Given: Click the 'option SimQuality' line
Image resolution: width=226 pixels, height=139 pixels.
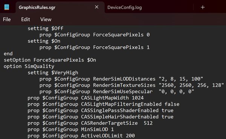Looking at the screenshot, I should (29, 66).
